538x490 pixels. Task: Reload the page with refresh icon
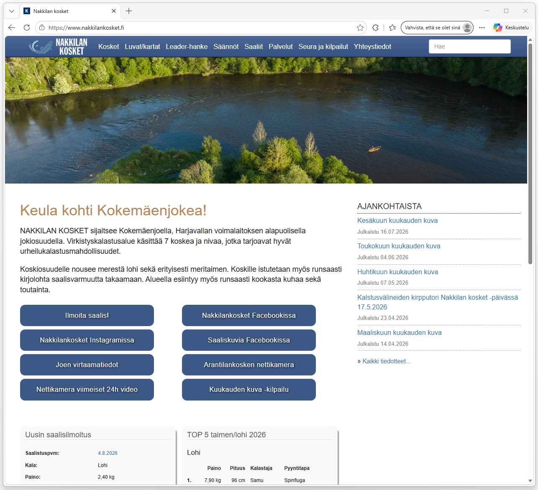pos(27,28)
